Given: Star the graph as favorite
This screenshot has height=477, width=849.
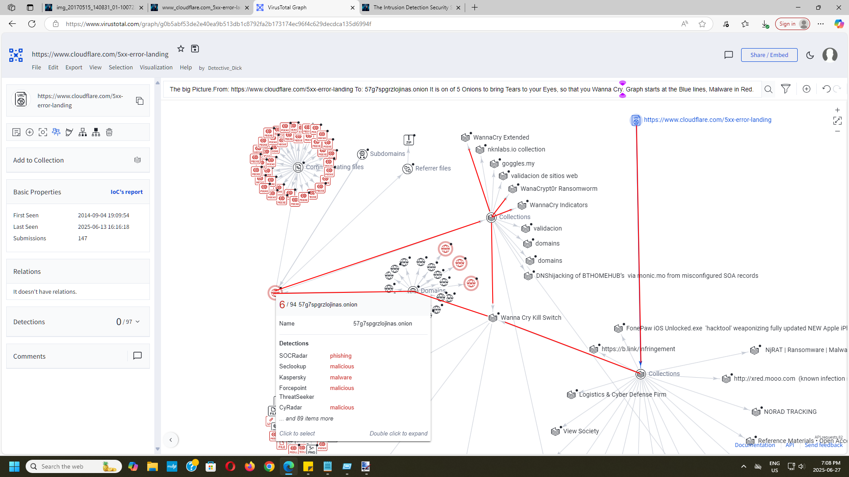Looking at the screenshot, I should [x=181, y=49].
